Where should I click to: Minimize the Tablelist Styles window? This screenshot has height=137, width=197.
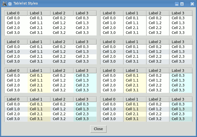[x=177, y=4]
